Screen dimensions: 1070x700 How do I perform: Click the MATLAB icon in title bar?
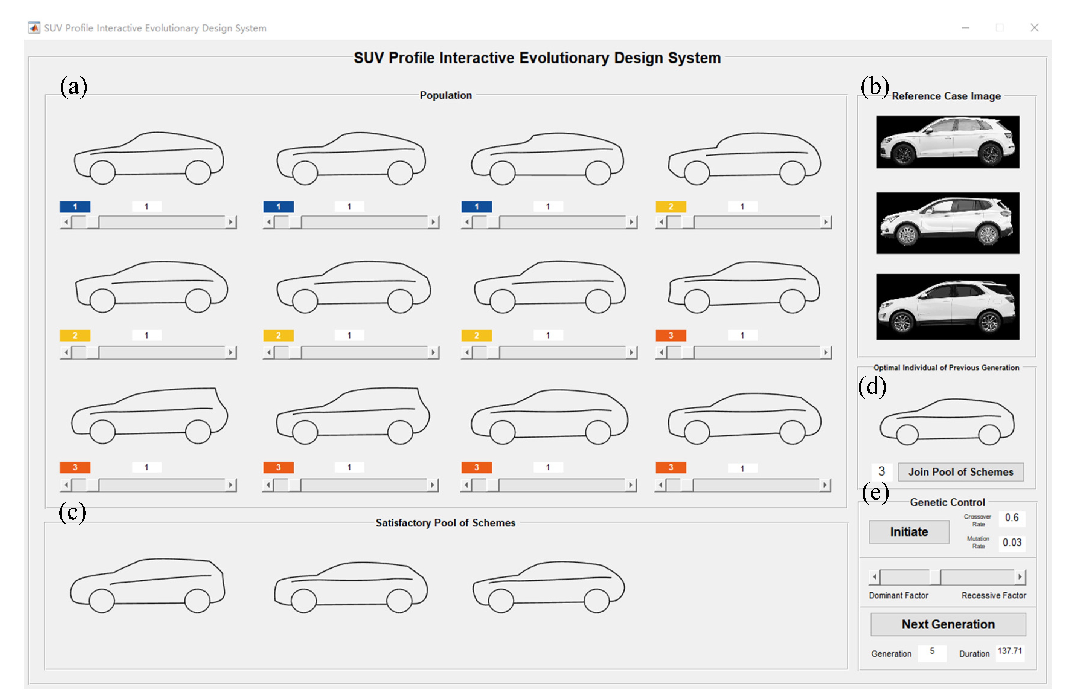(34, 28)
